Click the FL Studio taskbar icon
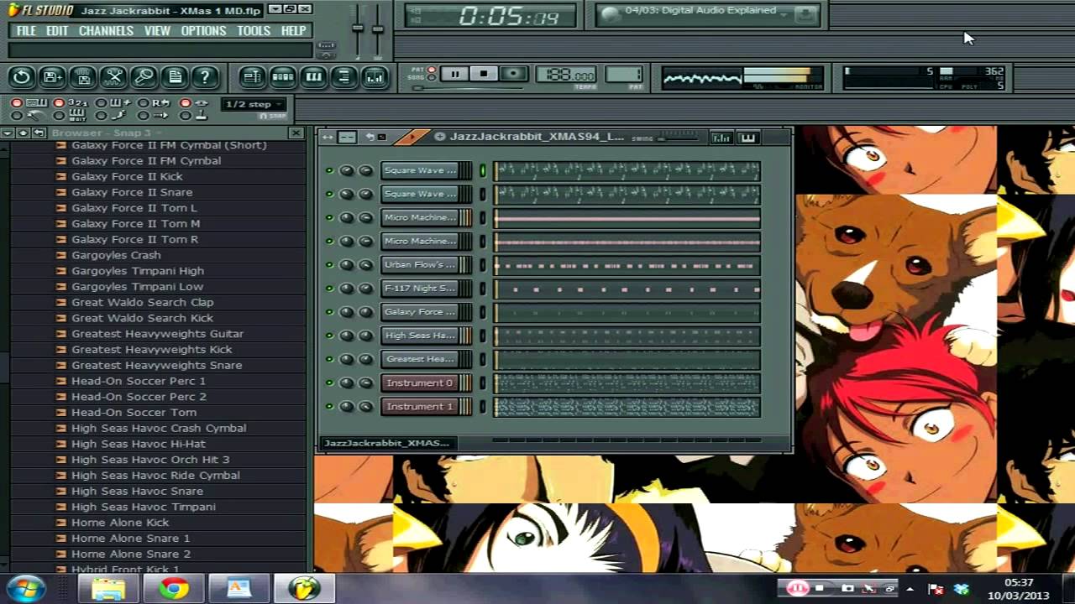 (304, 588)
